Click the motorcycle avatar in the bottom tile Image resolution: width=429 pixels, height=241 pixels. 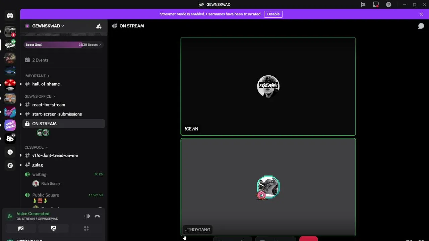coord(268,187)
